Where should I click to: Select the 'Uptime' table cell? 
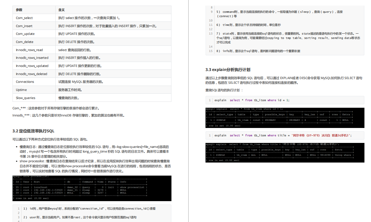click(x=34, y=90)
